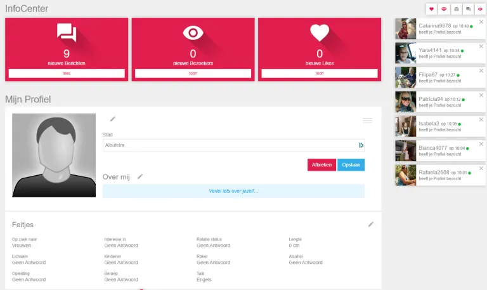
Task: Toggle the car icon in notification toolbar
Action: pyautogui.click(x=457, y=9)
